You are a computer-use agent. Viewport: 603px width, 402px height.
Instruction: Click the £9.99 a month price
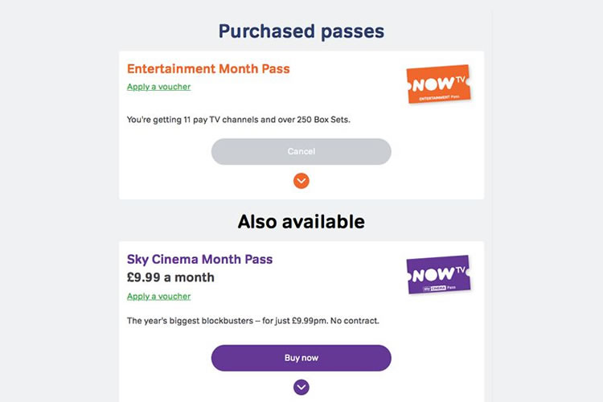point(170,277)
